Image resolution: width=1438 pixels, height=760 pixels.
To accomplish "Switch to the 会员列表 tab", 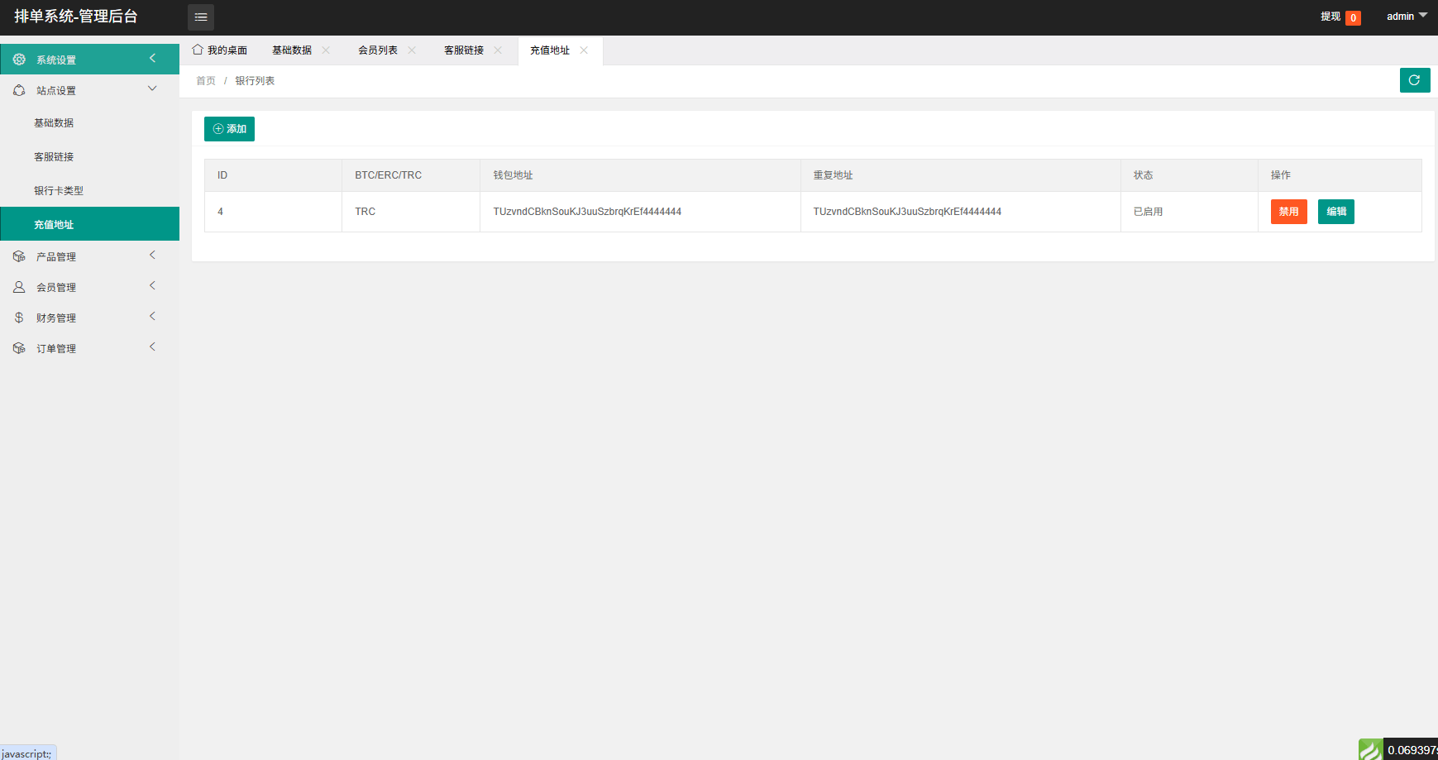I will point(378,50).
